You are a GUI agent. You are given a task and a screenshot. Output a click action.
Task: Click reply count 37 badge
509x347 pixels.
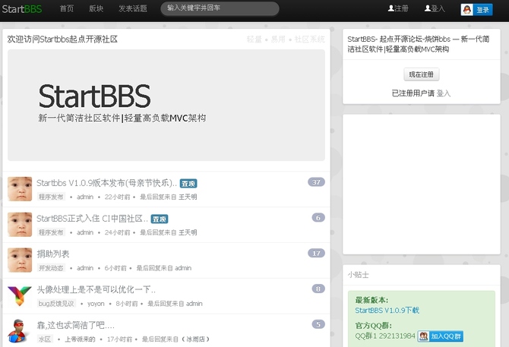[x=316, y=182]
